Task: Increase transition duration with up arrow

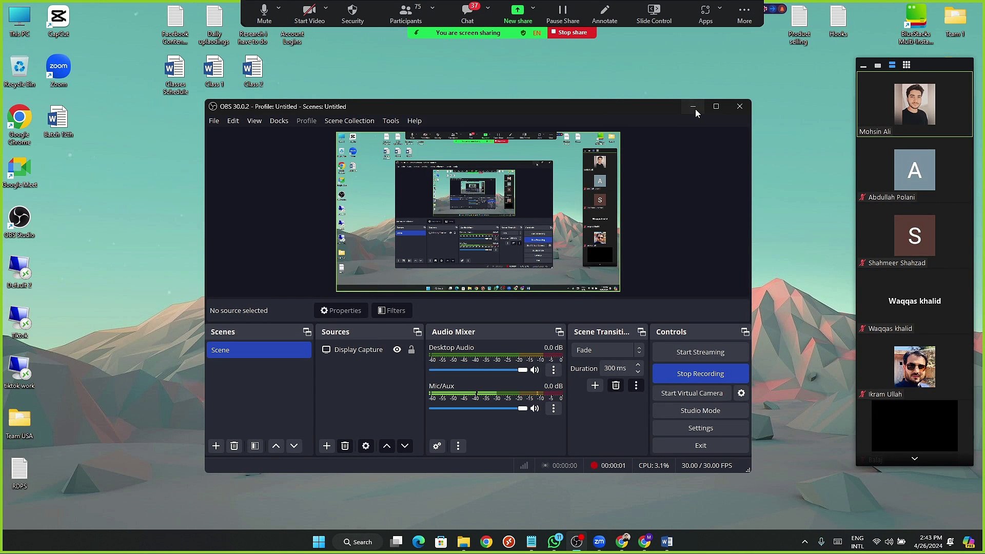Action: point(638,365)
